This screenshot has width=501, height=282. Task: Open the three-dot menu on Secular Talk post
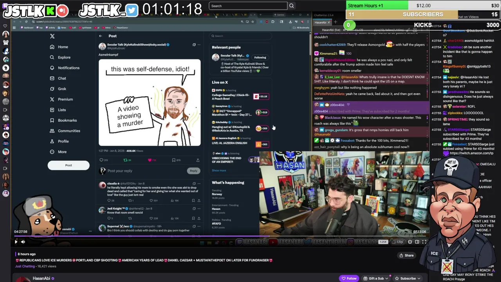[199, 45]
